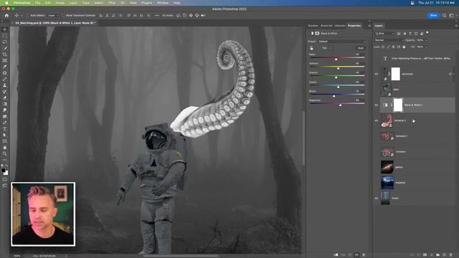
Task: Show the alien layer
Action: click(377, 90)
